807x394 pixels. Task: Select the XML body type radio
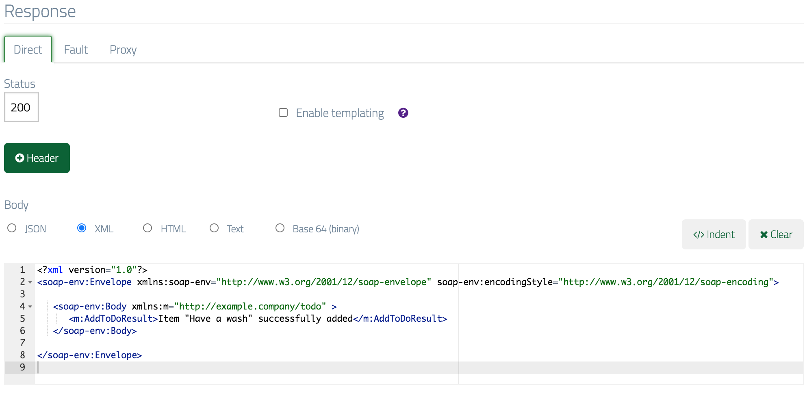(x=82, y=228)
